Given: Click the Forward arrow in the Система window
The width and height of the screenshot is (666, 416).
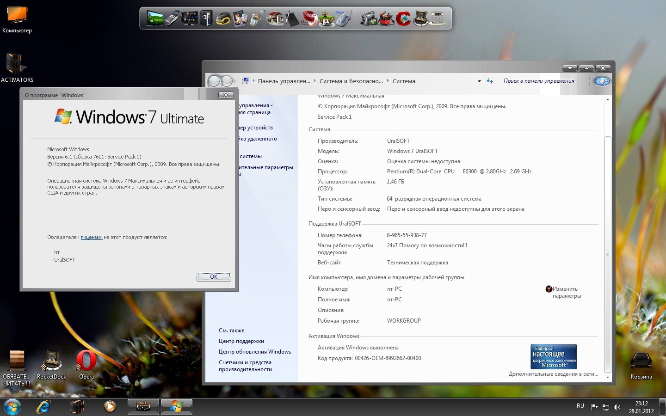Looking at the screenshot, I should (227, 81).
